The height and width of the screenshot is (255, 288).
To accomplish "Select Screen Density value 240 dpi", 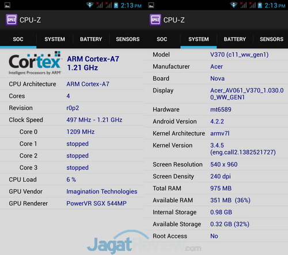I will point(221,176).
